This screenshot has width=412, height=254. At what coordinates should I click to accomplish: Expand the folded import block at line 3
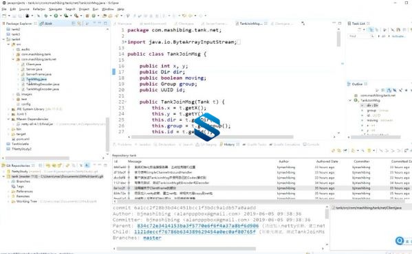(x=126, y=42)
